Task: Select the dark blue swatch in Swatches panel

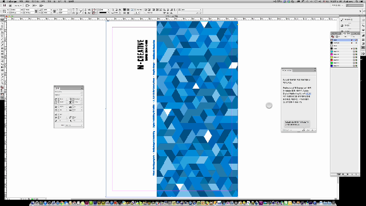Action: [x=344, y=66]
